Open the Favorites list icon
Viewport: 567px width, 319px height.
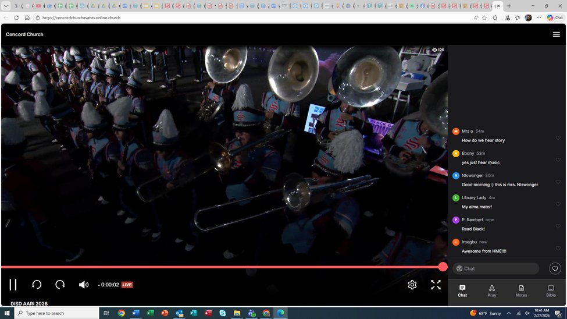[518, 17]
